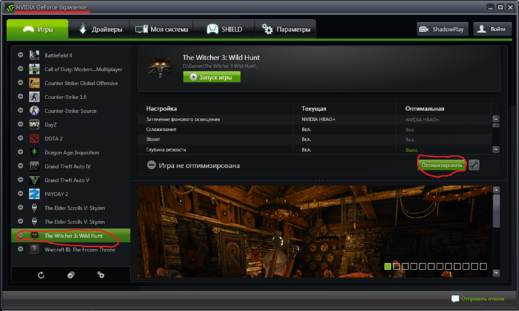519x311 pixels.
Task: Select the last screenshot page indicator
Action: coord(483,266)
